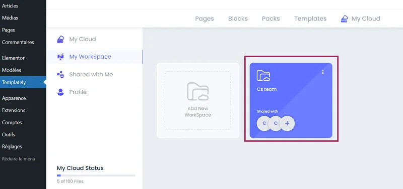Viewport: 403px width, 189px height.
Task: Open My Cloud label in the left panel
Action: coord(83,39)
